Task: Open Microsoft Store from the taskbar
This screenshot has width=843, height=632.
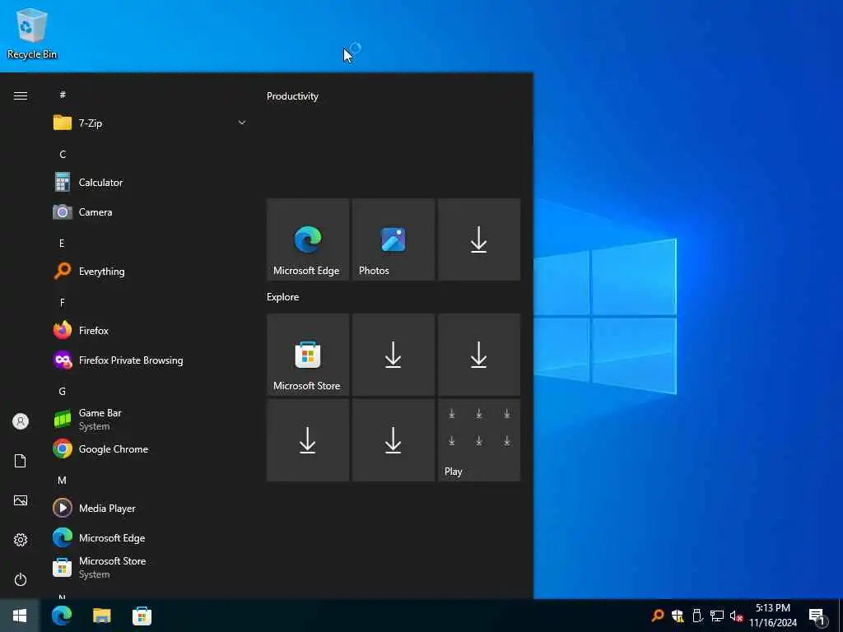Action: pos(142,616)
